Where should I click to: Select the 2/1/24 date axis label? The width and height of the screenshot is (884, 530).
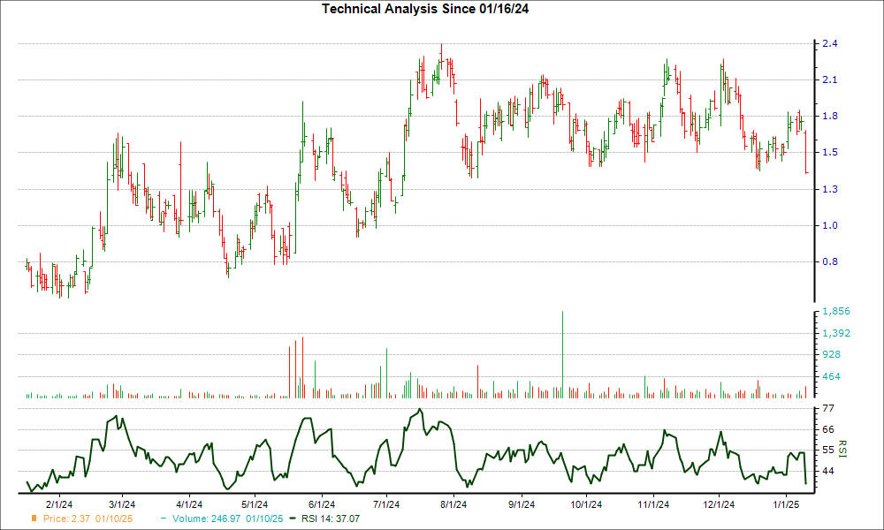pyautogui.click(x=57, y=502)
